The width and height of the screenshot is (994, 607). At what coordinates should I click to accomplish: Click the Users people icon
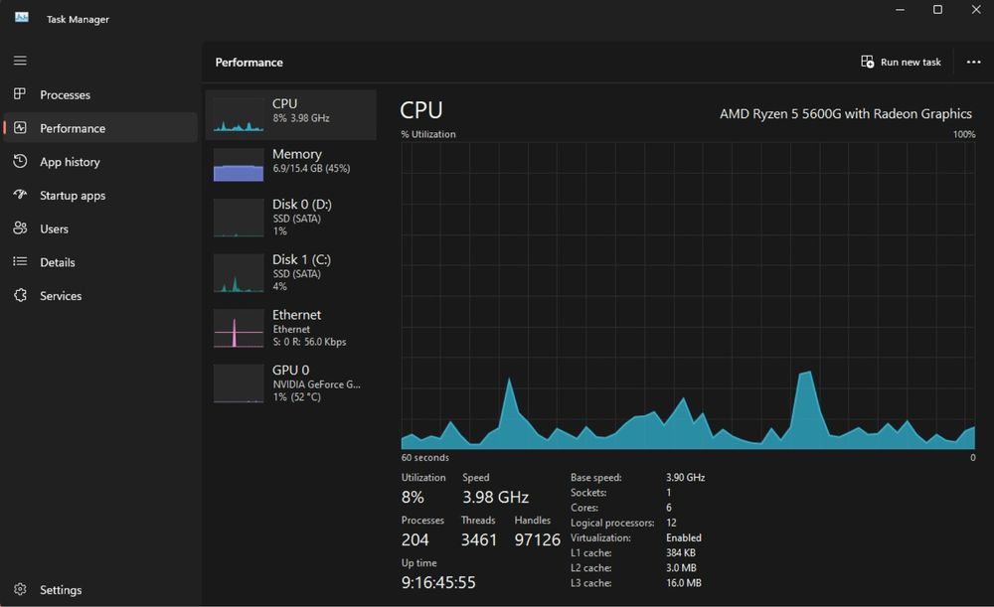tap(20, 228)
